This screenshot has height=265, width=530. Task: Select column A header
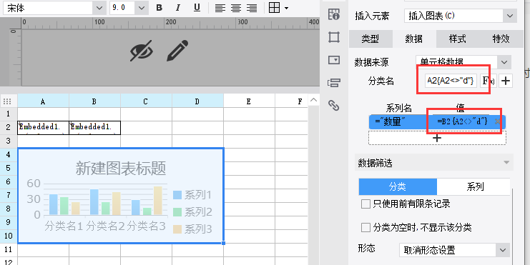pyautogui.click(x=43, y=101)
